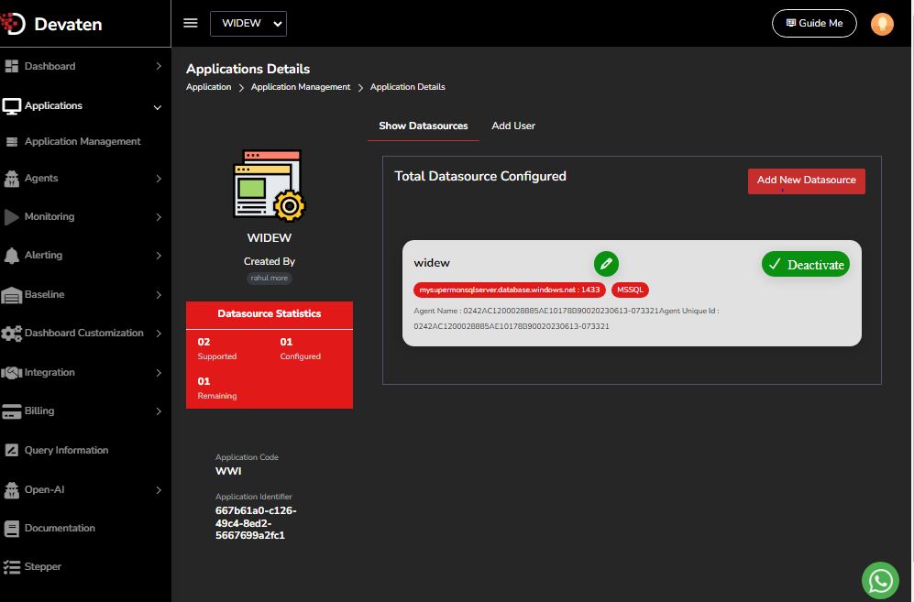
Task: Open Application Management in sidebar
Action: coord(83,142)
